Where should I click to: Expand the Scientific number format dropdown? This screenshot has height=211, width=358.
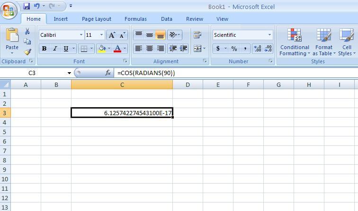tap(269, 35)
